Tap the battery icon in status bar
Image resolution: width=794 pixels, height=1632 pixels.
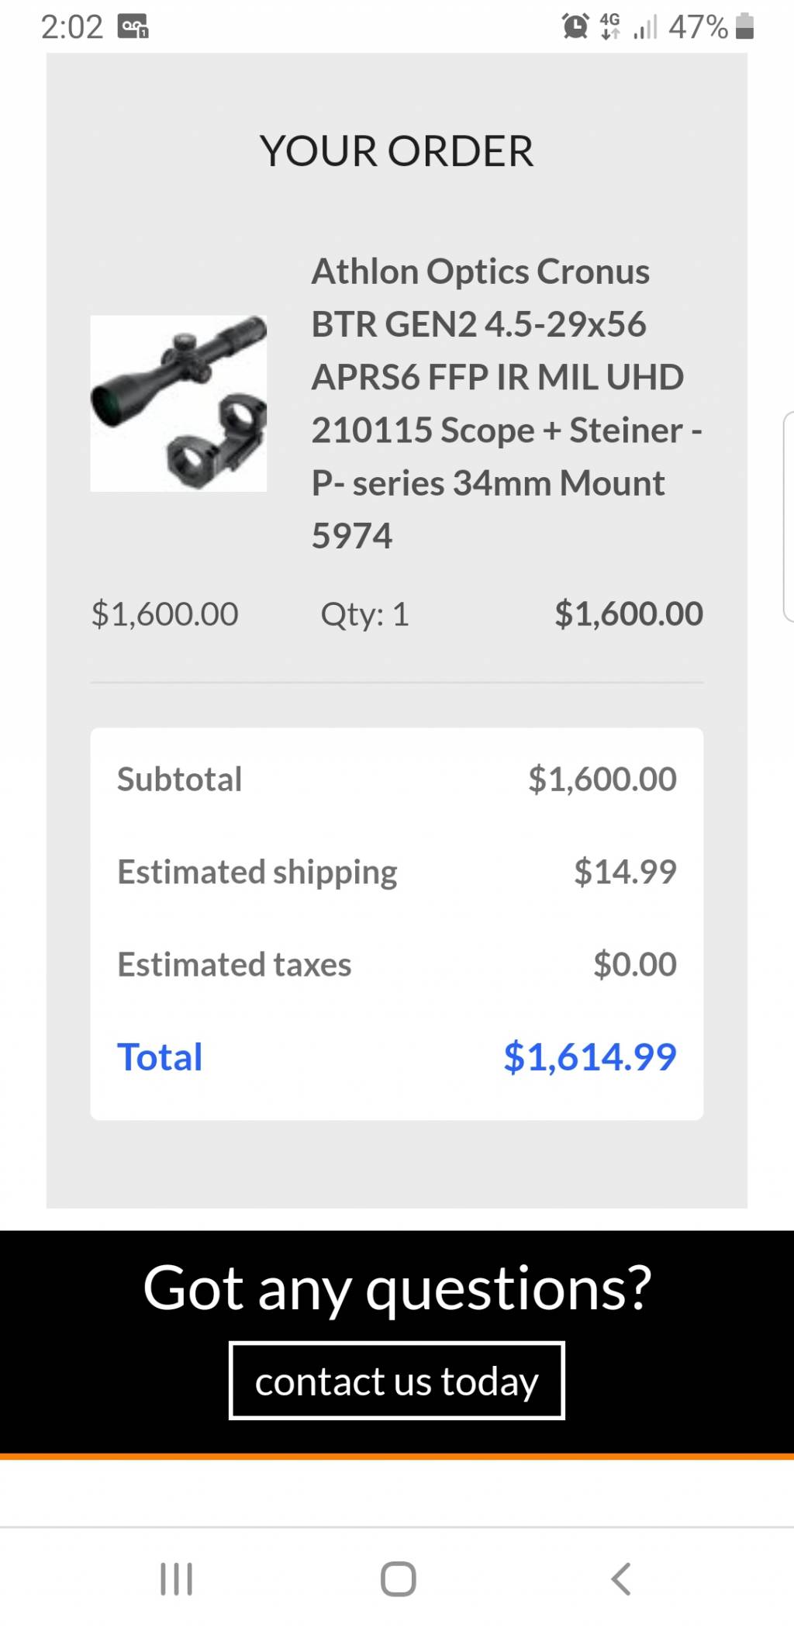(x=744, y=26)
